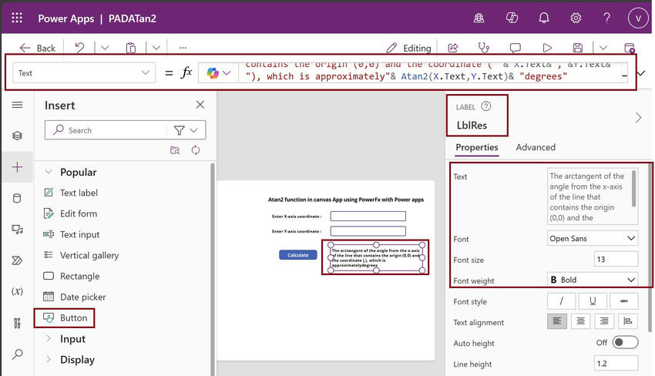
Task: Open the app launcher waffle icon
Action: coord(17,18)
